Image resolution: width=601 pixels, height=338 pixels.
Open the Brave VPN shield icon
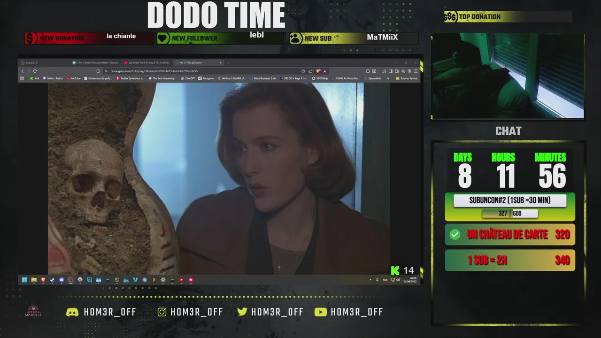409,71
